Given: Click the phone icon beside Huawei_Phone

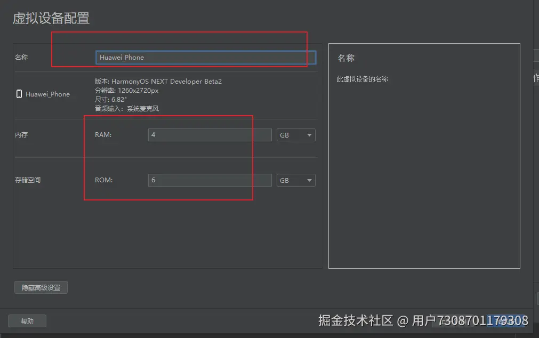Looking at the screenshot, I should tap(19, 94).
